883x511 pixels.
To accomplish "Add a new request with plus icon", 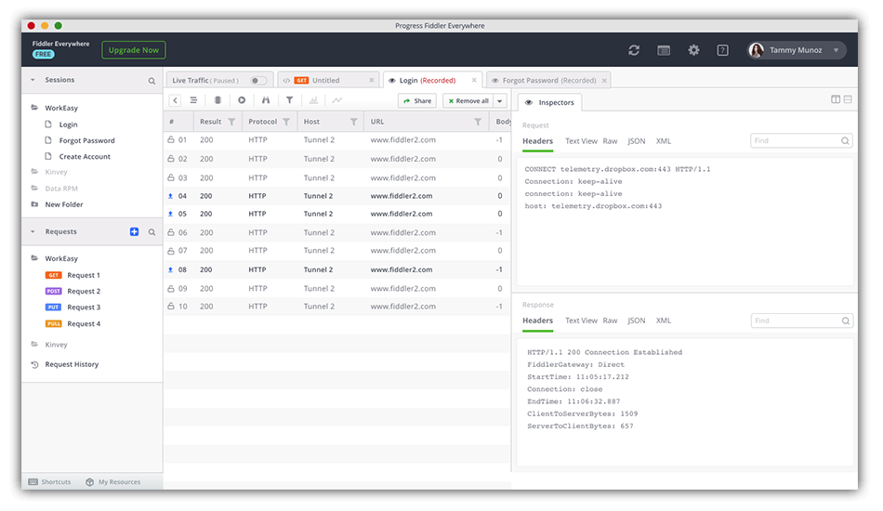I will pos(134,232).
